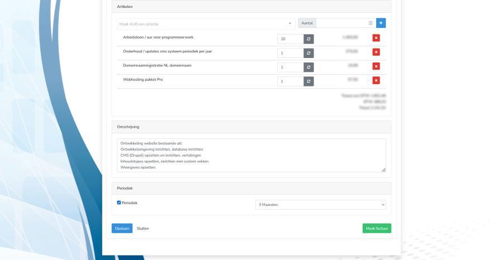Click the green Maak factuur button
503x260 pixels.
click(376, 228)
